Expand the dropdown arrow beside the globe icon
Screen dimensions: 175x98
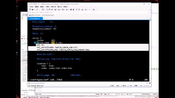[x=64, y=10]
